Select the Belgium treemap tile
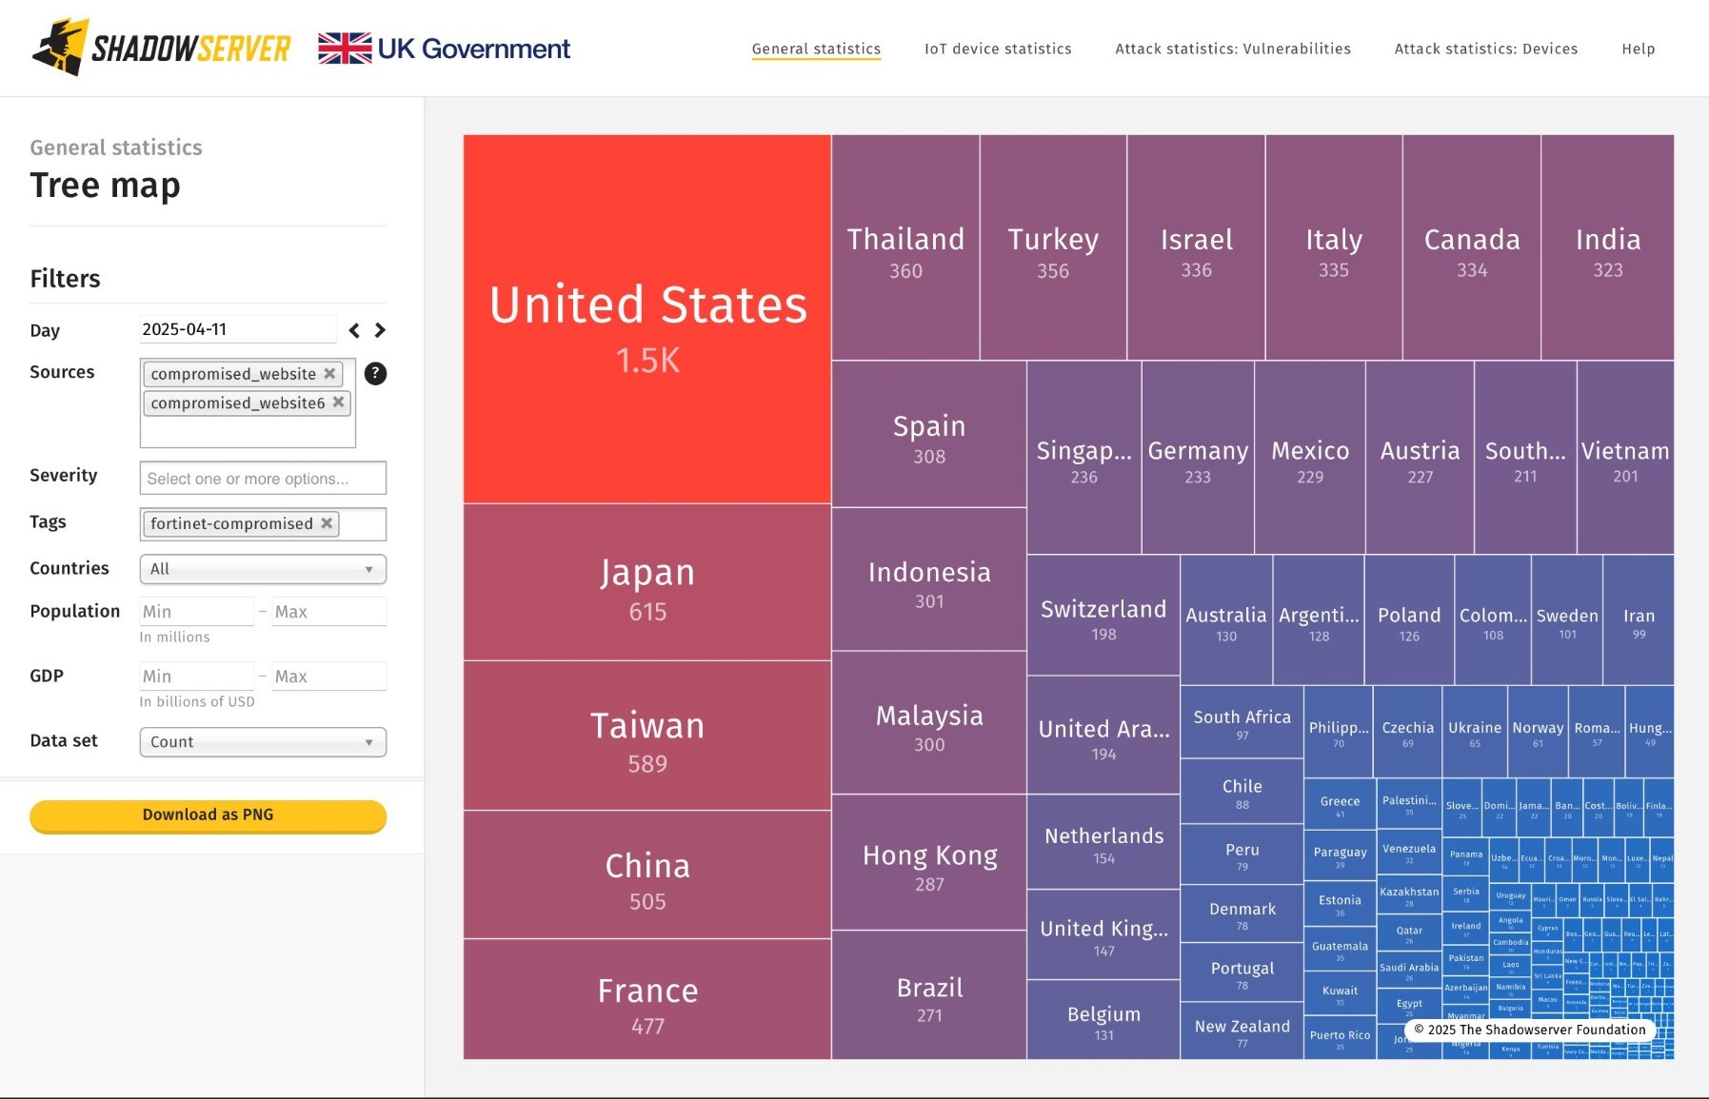1709x1099 pixels. click(x=1103, y=1020)
